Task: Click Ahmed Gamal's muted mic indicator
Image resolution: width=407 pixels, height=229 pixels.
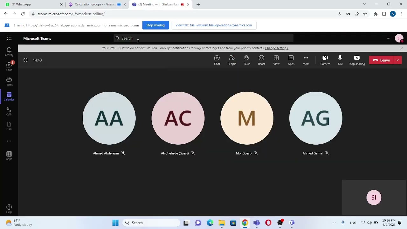Action: pyautogui.click(x=327, y=153)
